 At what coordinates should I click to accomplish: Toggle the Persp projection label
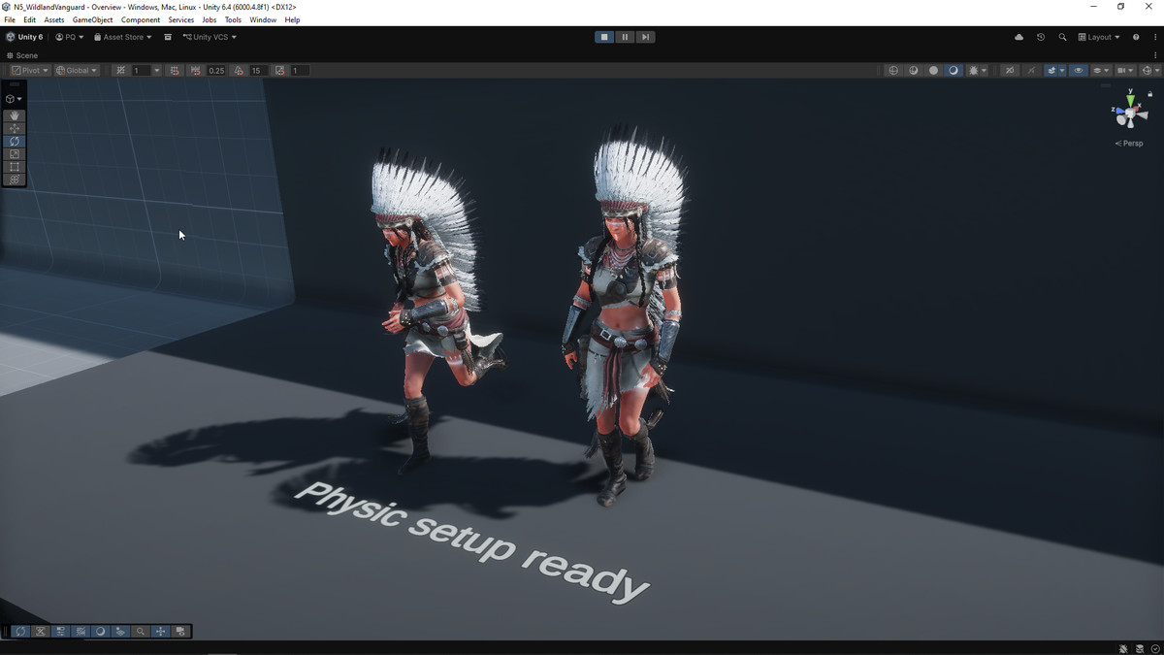pyautogui.click(x=1129, y=144)
